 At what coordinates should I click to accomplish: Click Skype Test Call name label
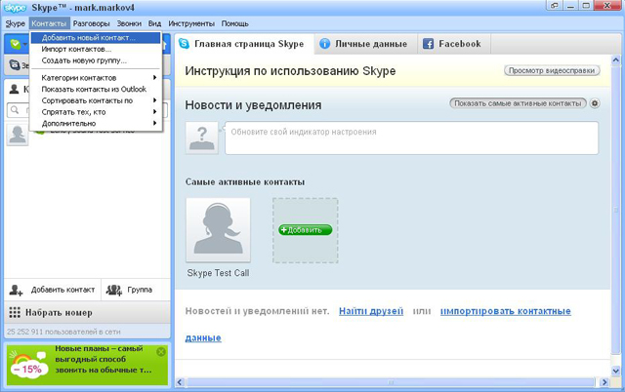click(x=218, y=273)
